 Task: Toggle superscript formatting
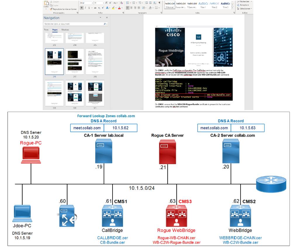[103, 8]
